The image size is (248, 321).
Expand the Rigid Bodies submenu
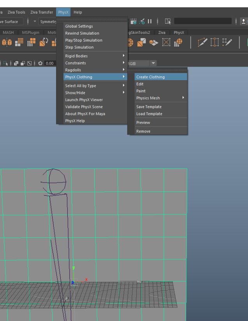click(x=95, y=56)
